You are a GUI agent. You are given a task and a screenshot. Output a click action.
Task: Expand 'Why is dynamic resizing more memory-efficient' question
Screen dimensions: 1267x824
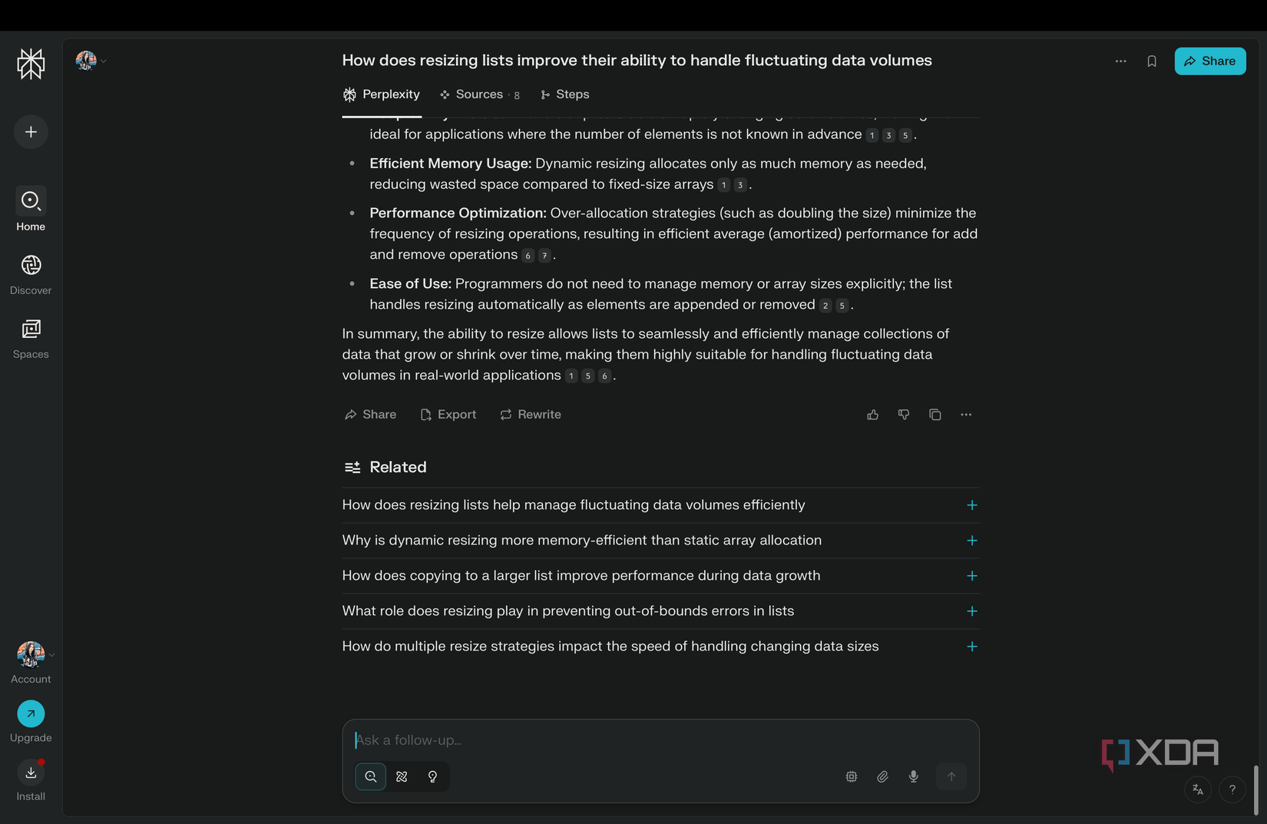coord(971,541)
